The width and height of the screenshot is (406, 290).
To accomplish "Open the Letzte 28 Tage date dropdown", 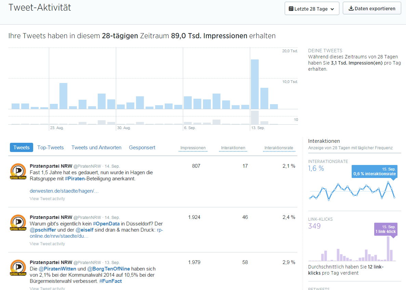I will [311, 9].
